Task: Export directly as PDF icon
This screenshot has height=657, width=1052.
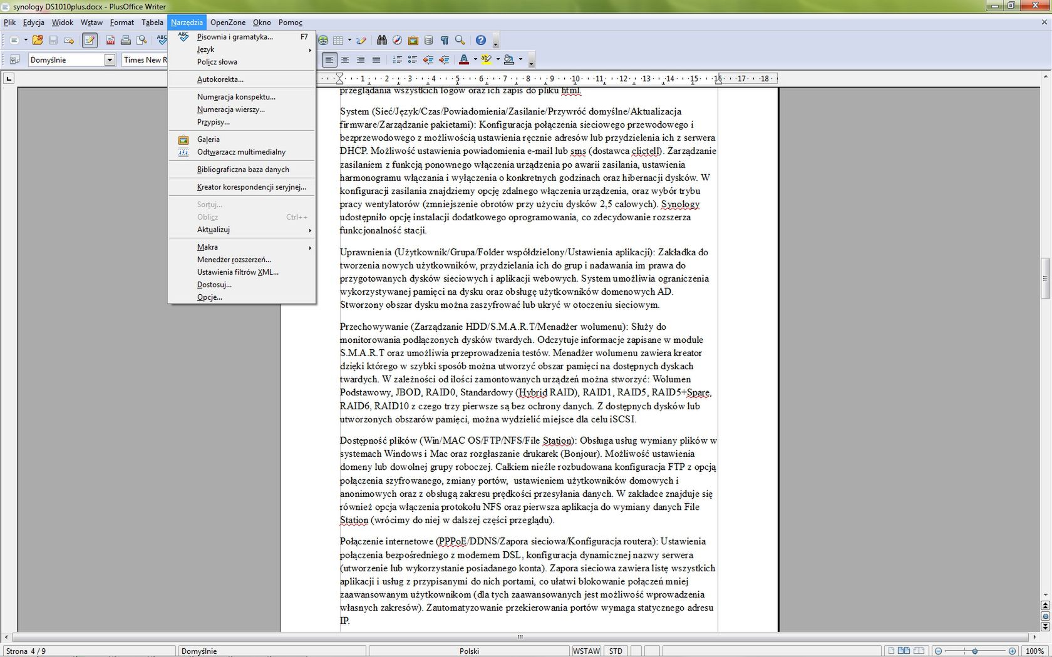Action: [110, 40]
